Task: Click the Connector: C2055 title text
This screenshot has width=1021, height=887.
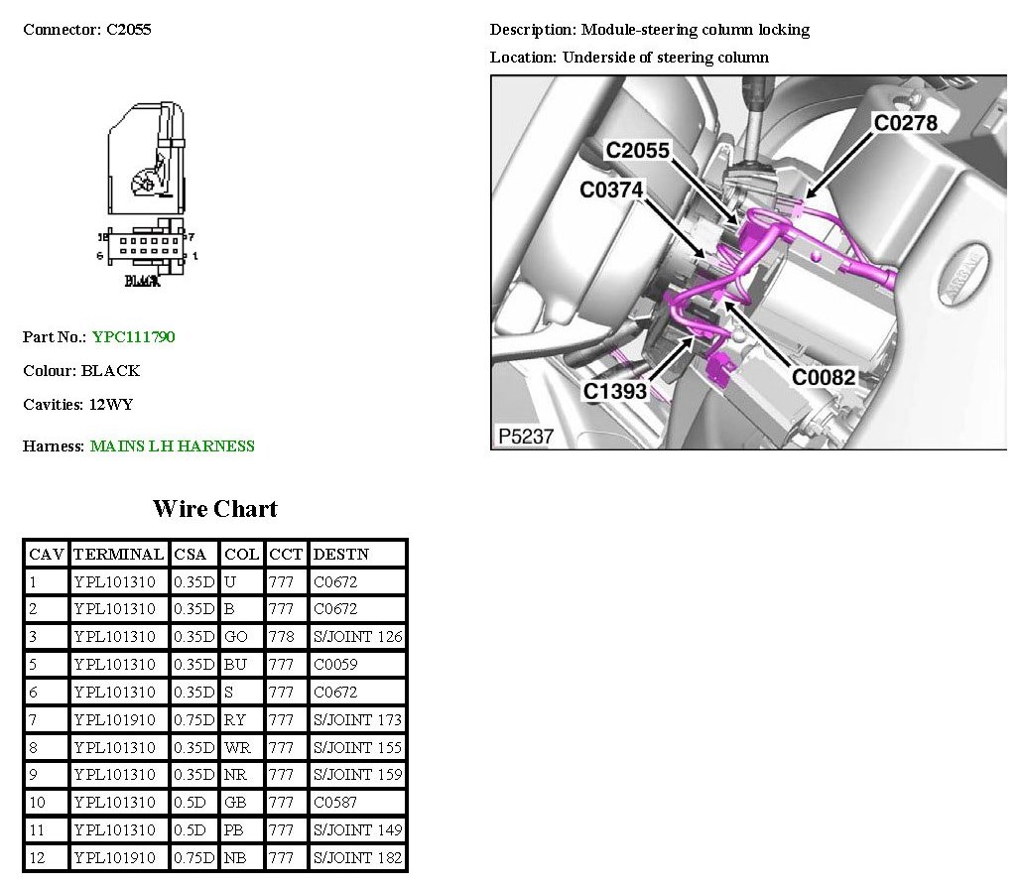Action: pyautogui.click(x=87, y=30)
